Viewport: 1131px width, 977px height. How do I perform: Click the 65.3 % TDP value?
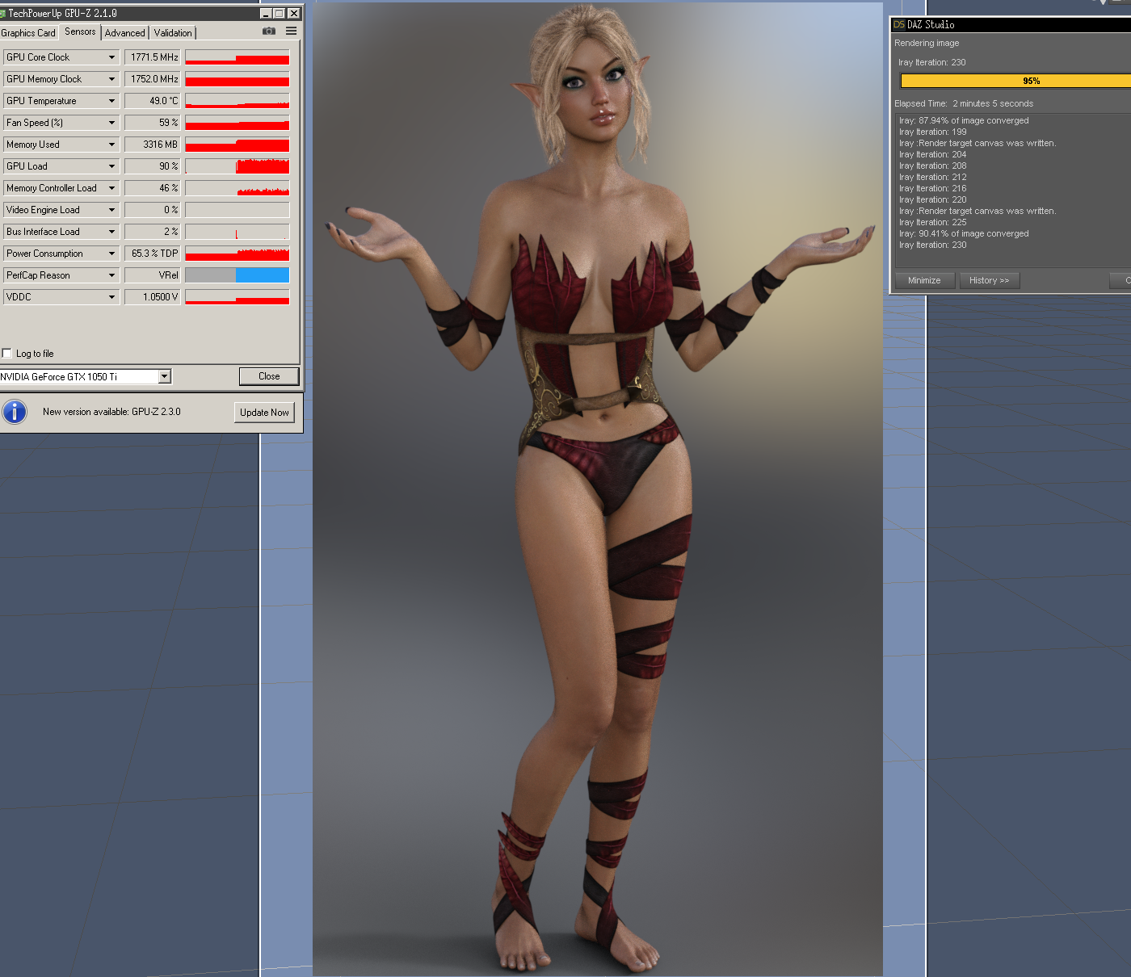(x=152, y=254)
